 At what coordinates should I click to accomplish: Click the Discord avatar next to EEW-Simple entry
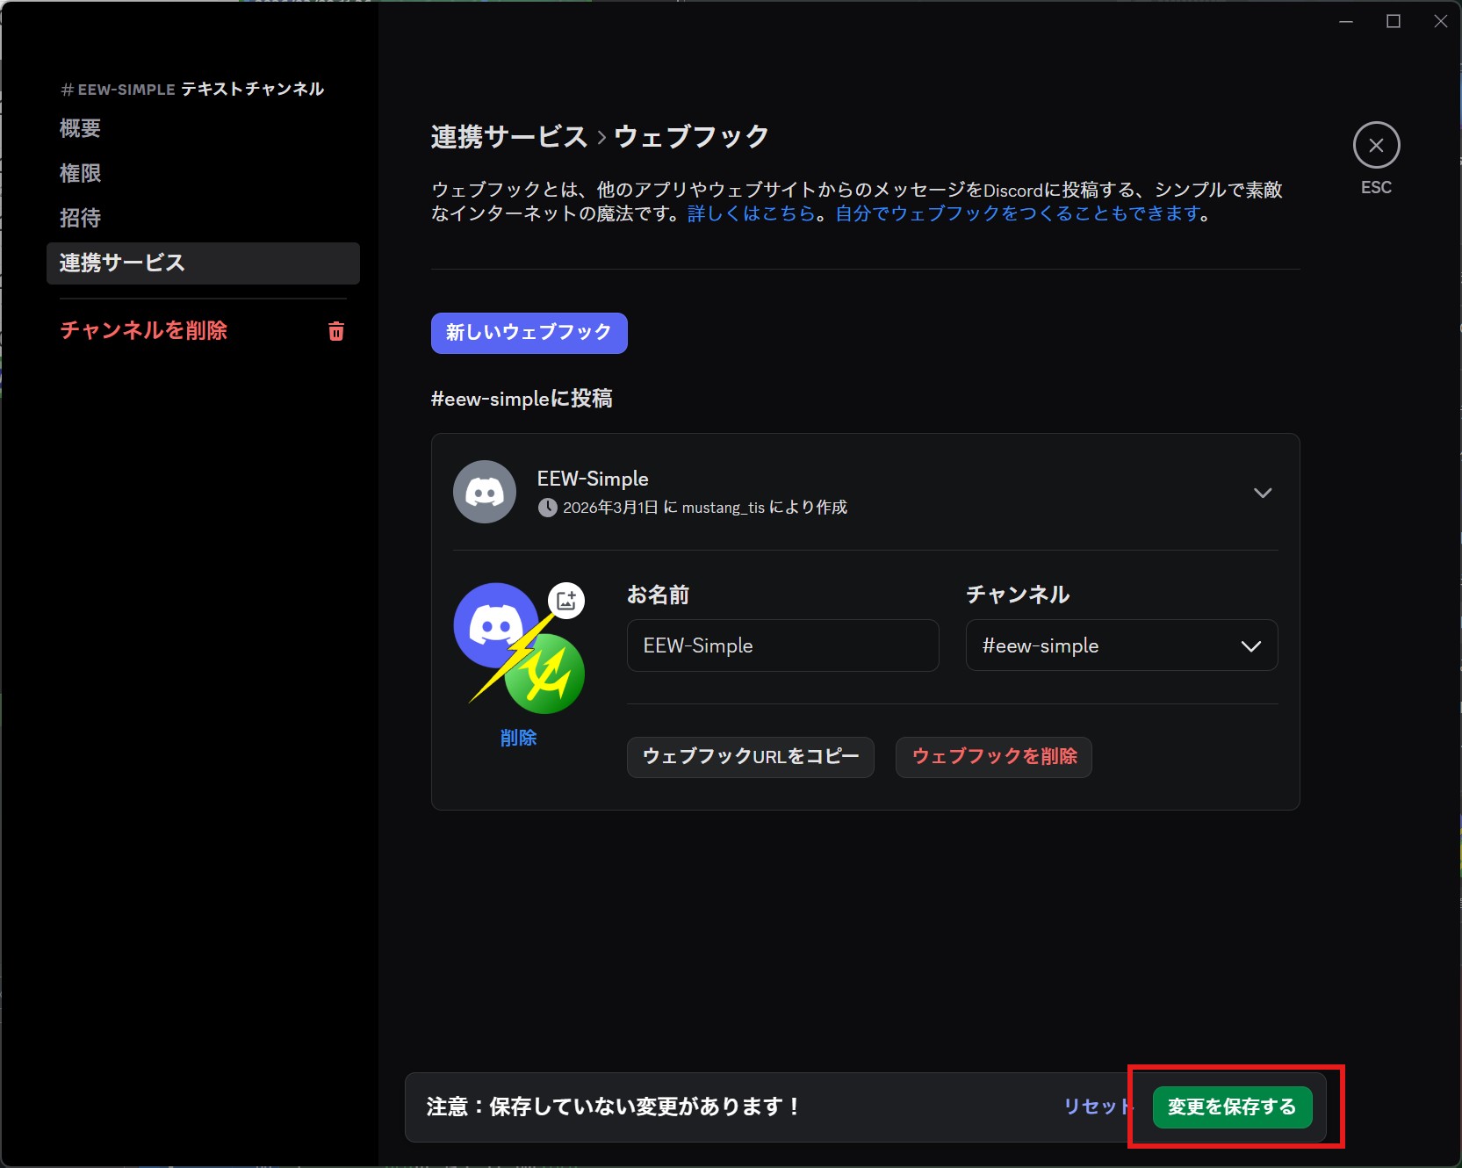coord(484,492)
